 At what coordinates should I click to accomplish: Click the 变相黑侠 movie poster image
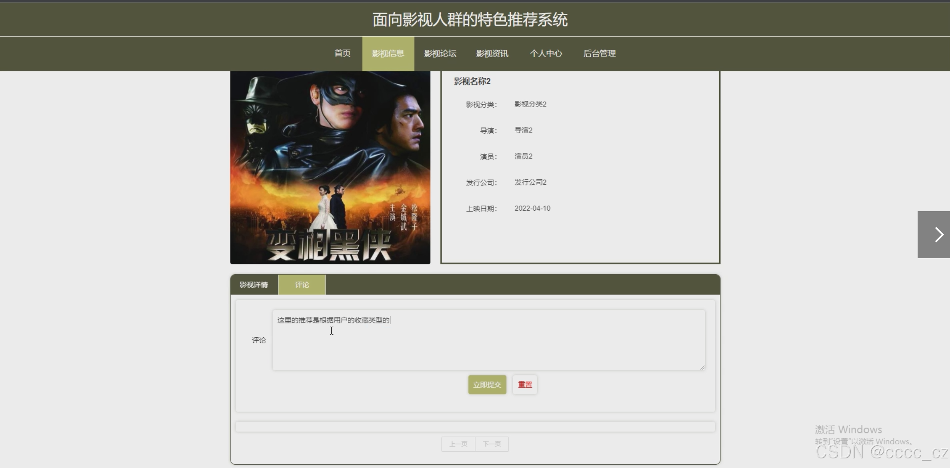330,167
